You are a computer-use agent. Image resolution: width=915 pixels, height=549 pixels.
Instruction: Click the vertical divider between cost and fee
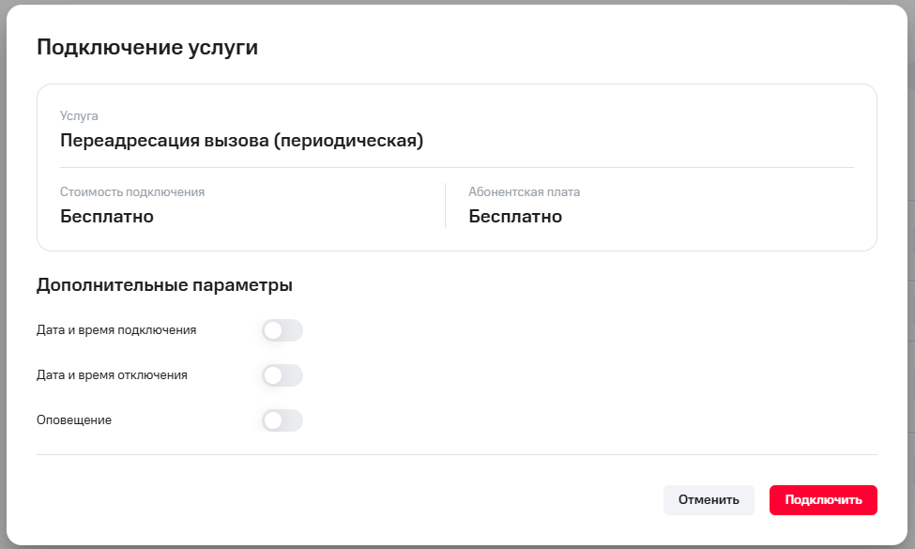445,206
